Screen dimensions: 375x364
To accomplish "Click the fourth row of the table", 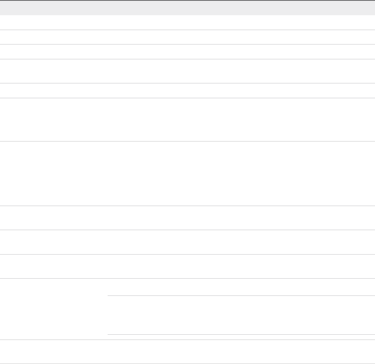I will [x=187, y=71].
